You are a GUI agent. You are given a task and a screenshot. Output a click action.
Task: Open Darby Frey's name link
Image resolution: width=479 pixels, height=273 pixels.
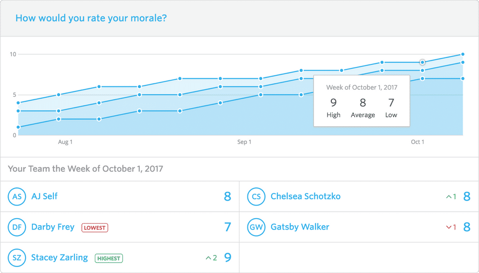coord(52,227)
